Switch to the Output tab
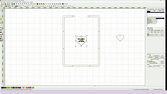This screenshot has width=167, height=94. click(x=151, y=9)
